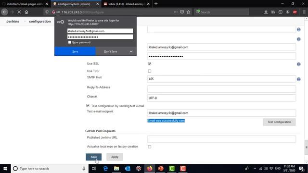Check Actualise local repo on factory creation

click(x=150, y=147)
